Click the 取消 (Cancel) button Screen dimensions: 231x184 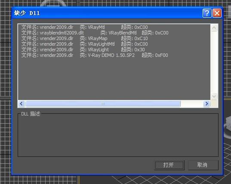coord(203,165)
